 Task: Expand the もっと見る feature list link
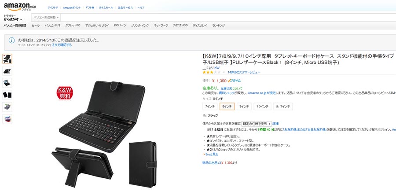coord(211,154)
